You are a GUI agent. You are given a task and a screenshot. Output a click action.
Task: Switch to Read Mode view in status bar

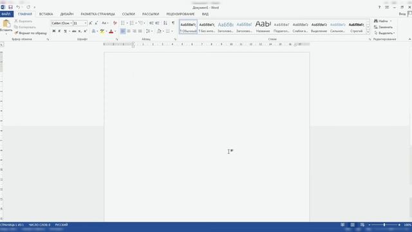pos(342,225)
